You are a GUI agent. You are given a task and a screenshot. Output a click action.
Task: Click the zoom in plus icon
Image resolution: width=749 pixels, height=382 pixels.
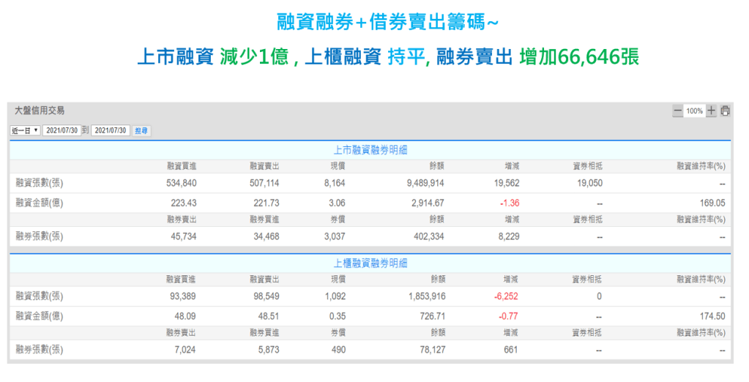[711, 111]
